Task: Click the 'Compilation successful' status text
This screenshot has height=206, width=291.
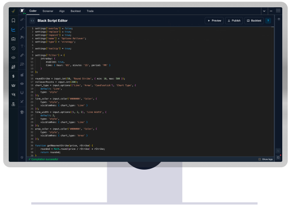Action: [x=45, y=159]
